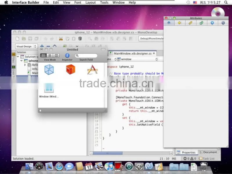Switch Untitled window to icon view mode
Image resolution: width=232 pixels, height=174 pixels.
pyautogui.click(x=43, y=55)
